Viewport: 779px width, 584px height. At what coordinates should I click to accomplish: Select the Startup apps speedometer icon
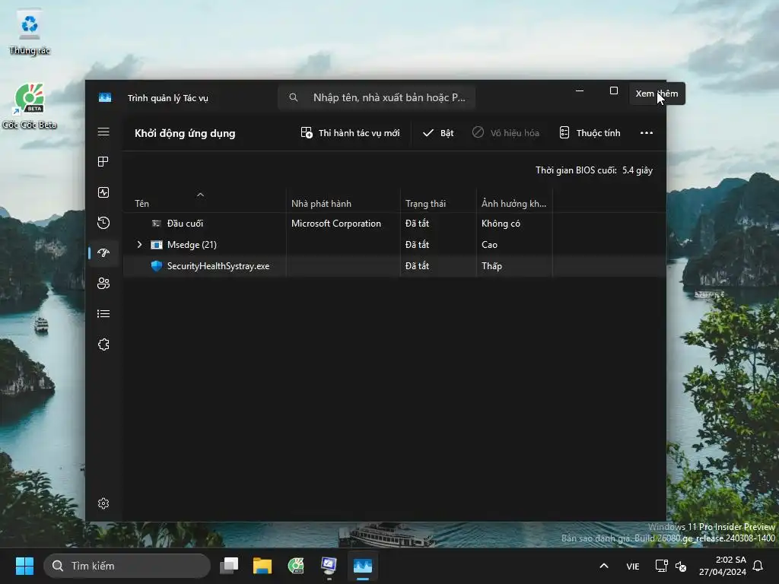point(103,252)
